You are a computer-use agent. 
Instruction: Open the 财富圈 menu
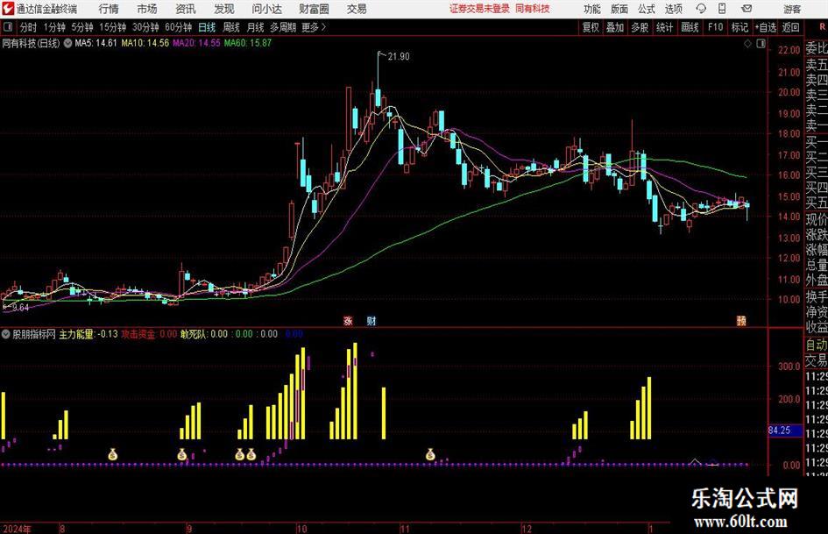315,9
